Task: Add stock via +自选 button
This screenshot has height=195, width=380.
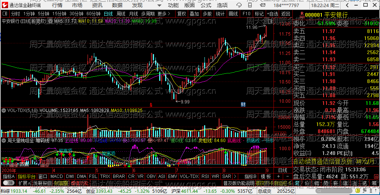Action: click(x=272, y=14)
